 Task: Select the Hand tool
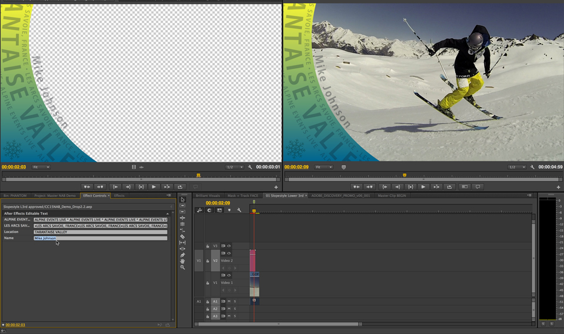point(182,261)
